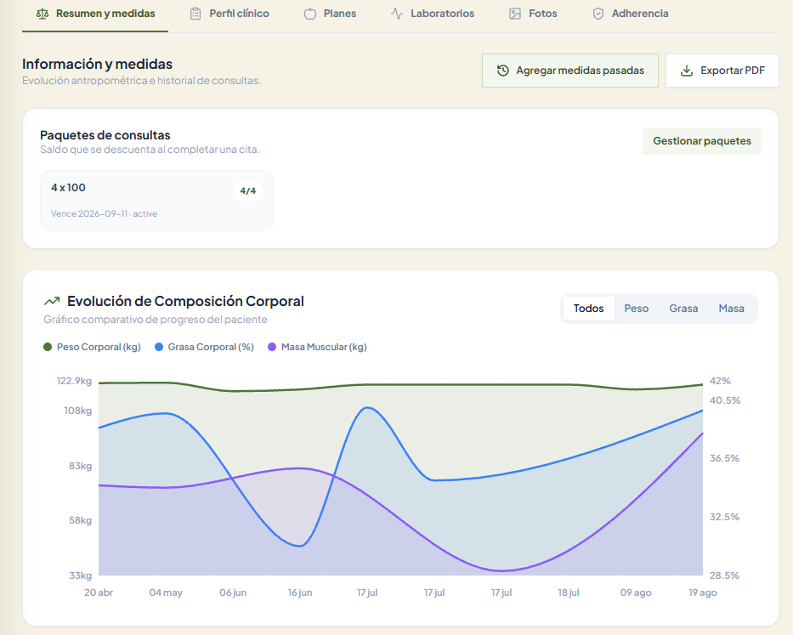Click the blue Grasa Corporal legend dot
The image size is (793, 635).
159,347
